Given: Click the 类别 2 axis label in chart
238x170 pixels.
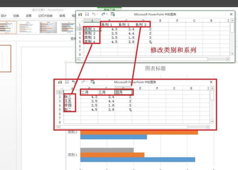Looking at the screenshot, I should pos(73,132).
